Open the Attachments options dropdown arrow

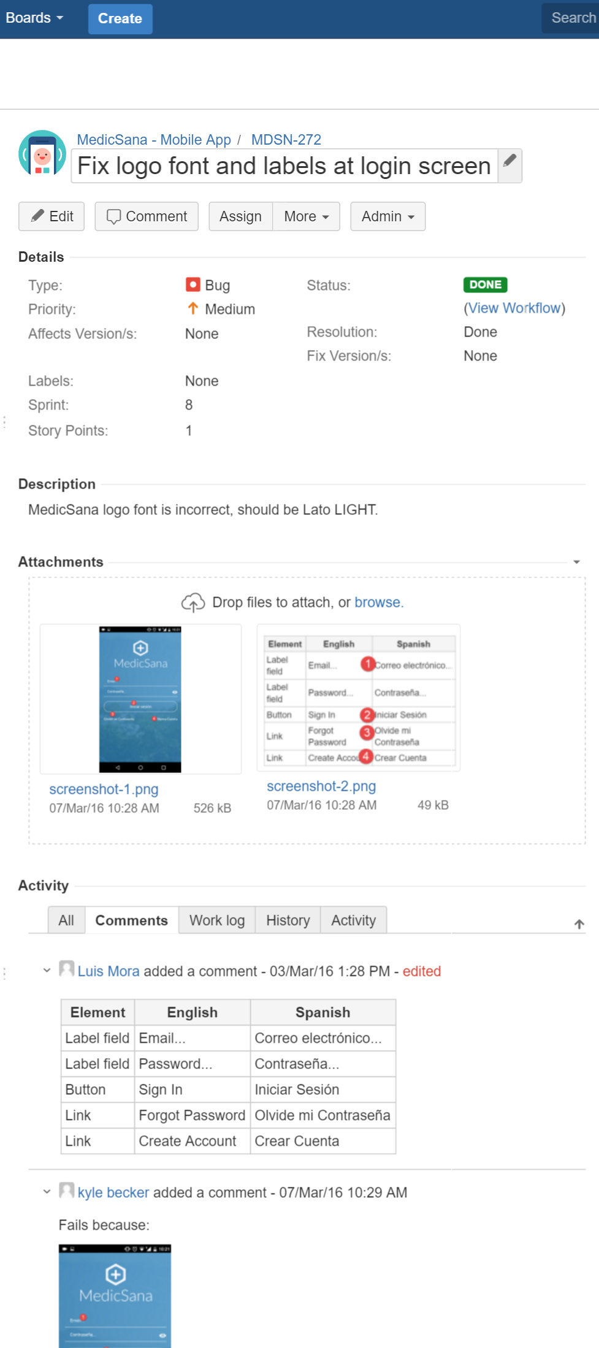[576, 562]
